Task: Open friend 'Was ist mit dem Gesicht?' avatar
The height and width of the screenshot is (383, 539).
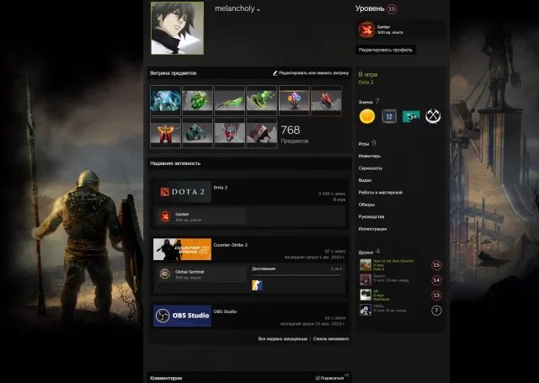Action: click(366, 265)
